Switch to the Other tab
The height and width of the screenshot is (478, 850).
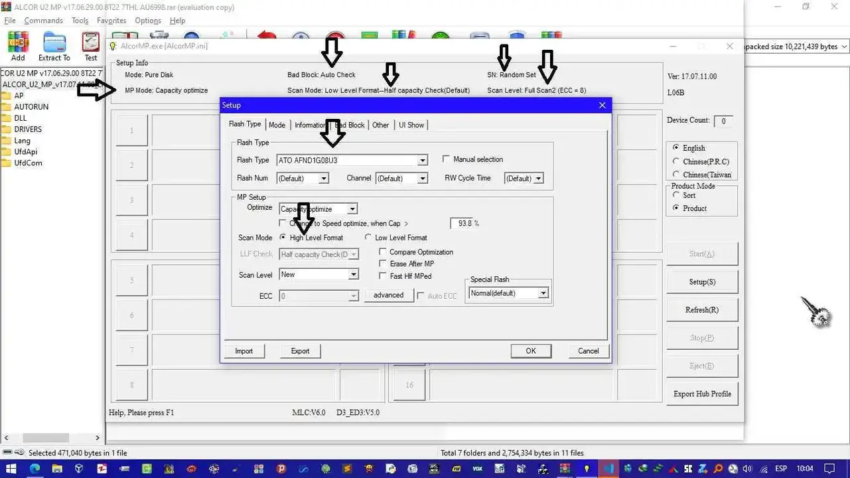[x=381, y=125]
